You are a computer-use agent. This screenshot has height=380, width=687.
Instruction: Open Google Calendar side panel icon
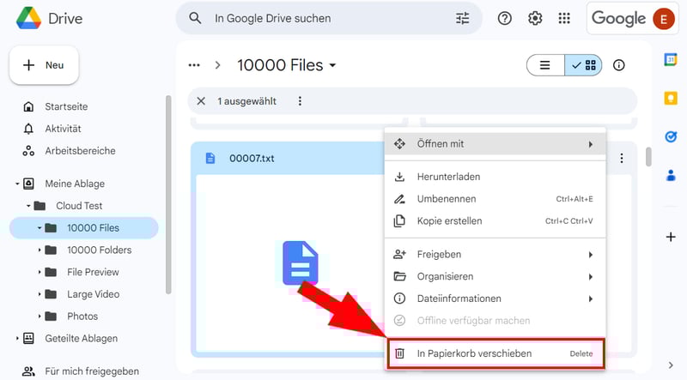[671, 59]
